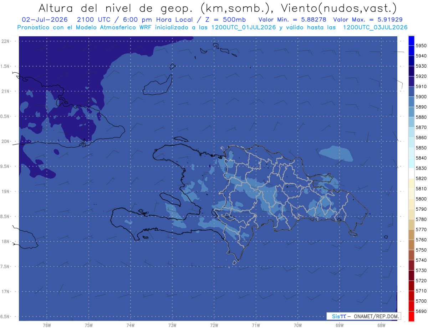Click the 5870 colorbar label
Image resolution: width=428 pixels, height=330 pixels.
(421, 127)
